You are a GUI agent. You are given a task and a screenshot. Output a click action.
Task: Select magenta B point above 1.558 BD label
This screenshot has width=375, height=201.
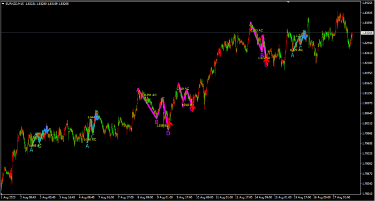click(156, 122)
